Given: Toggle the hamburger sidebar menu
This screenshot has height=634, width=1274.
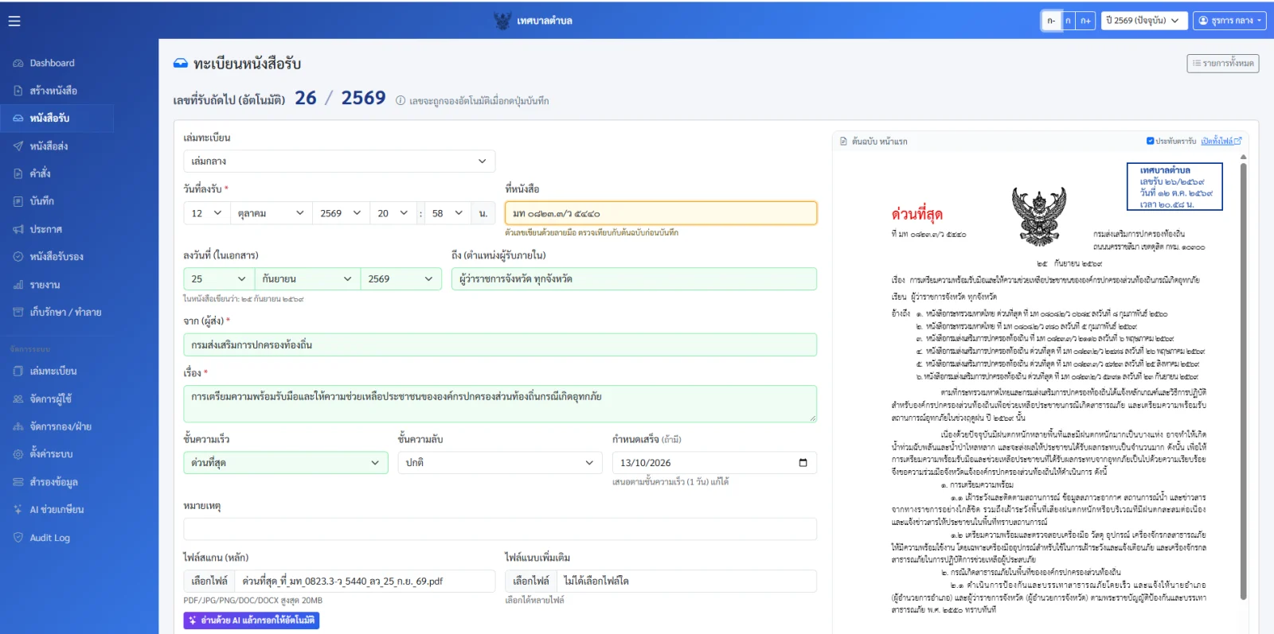Looking at the screenshot, I should coord(14,21).
